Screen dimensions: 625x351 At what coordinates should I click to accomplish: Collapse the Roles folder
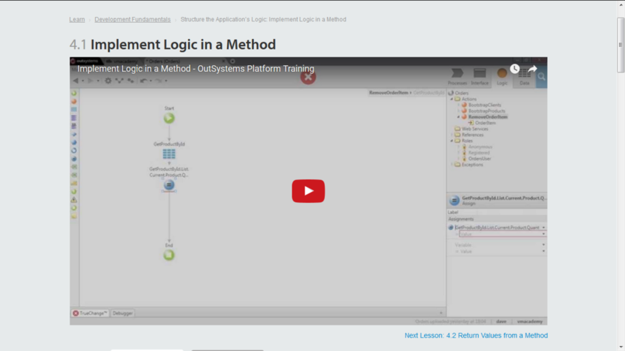[x=451, y=141]
